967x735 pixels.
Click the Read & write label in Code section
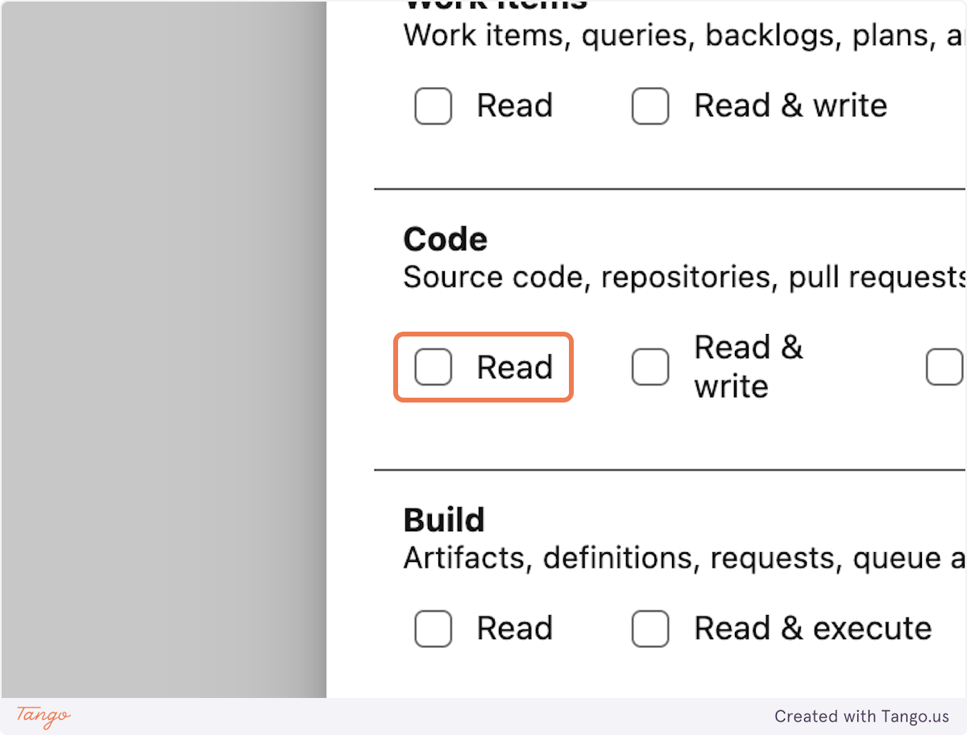click(749, 366)
